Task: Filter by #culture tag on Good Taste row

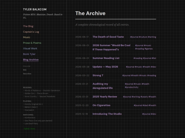Action: click(x=143, y=37)
